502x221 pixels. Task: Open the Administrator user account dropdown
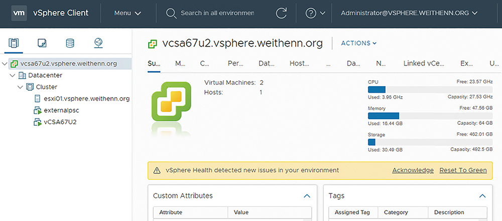pyautogui.click(x=409, y=13)
